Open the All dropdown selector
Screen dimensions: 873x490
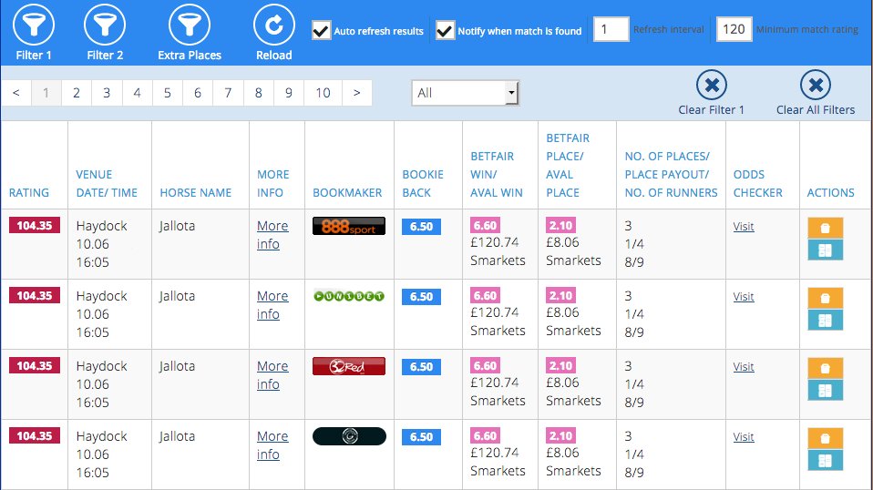465,93
